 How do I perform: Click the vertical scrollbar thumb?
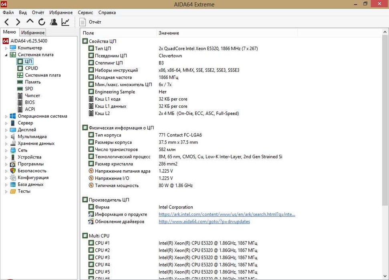[x=385, y=120]
